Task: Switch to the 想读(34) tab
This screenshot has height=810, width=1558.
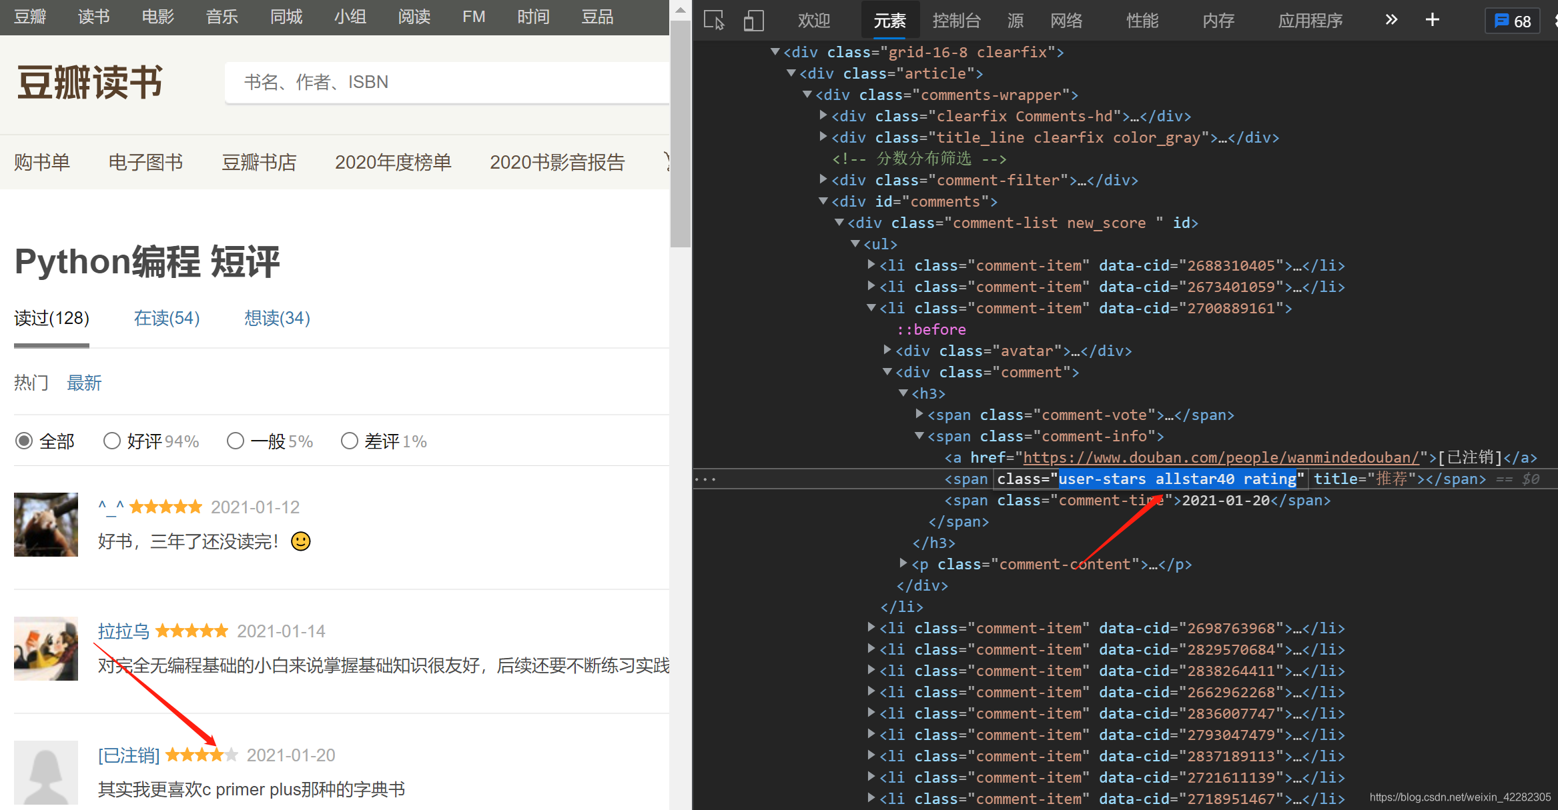Action: pyautogui.click(x=277, y=318)
